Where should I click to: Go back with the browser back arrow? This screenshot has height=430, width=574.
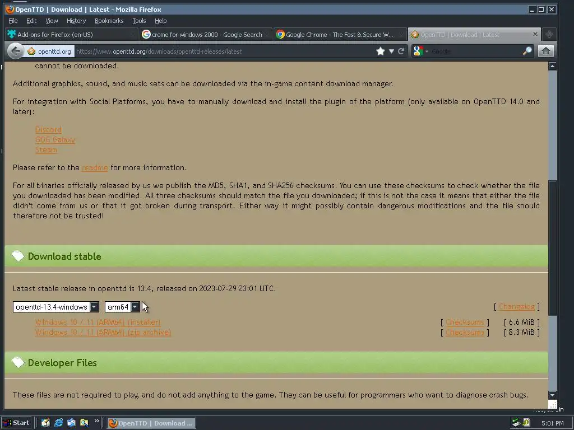pos(15,51)
